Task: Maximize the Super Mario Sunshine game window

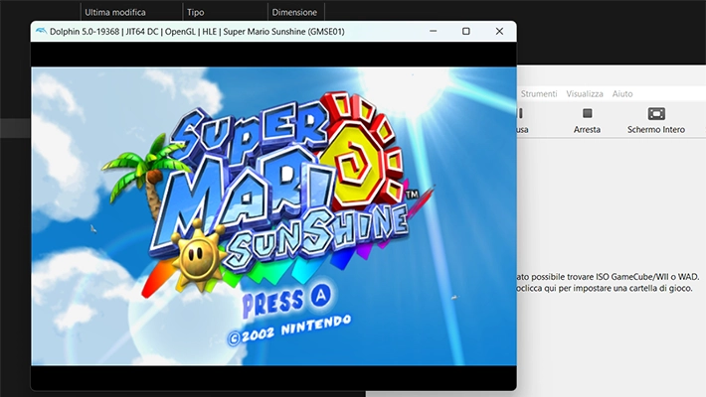Action: [466, 31]
